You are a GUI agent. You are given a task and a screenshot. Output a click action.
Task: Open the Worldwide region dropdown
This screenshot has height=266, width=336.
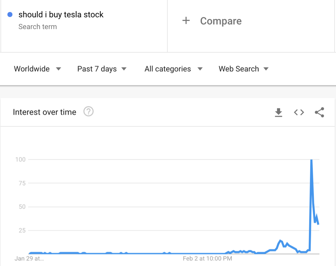[38, 69]
